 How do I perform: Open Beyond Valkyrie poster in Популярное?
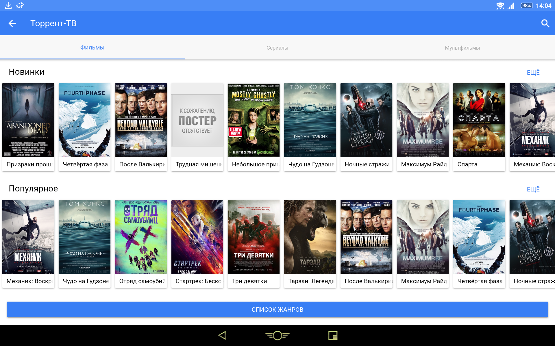click(x=366, y=237)
